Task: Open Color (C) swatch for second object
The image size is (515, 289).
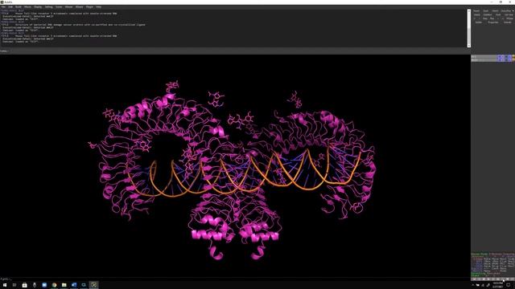Action: point(513,60)
